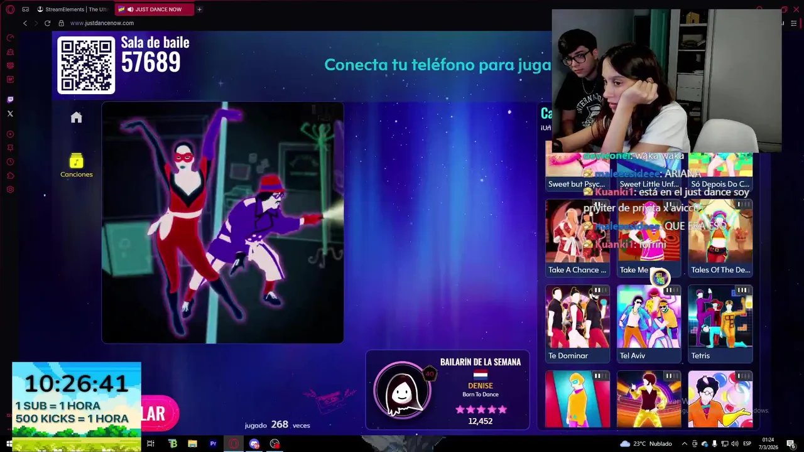
Task: Reload the justdancenow.com page
Action: 47,23
